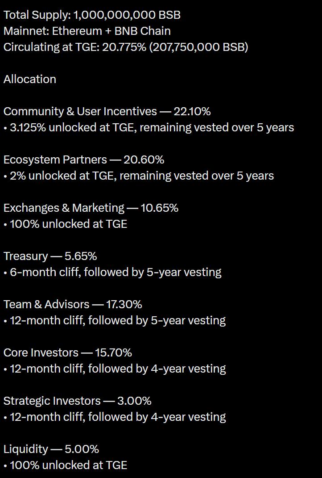Viewport: 322px width, 478px height.
Task: Click Strategic Investors 3.00% text
Action: [78, 401]
